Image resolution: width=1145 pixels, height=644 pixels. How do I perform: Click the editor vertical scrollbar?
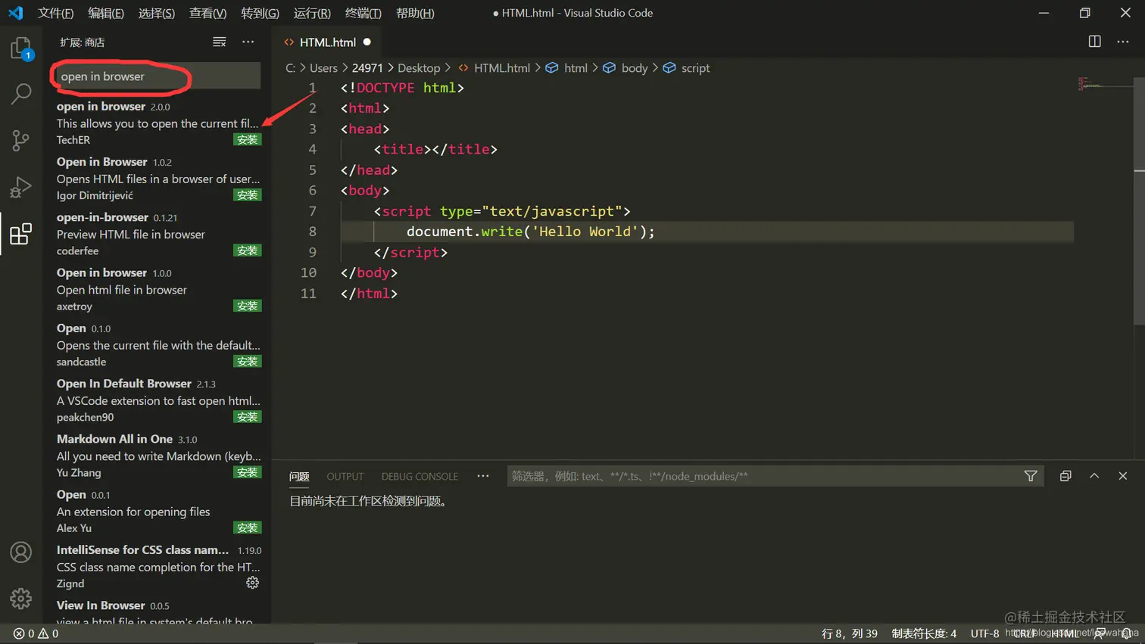1139,201
